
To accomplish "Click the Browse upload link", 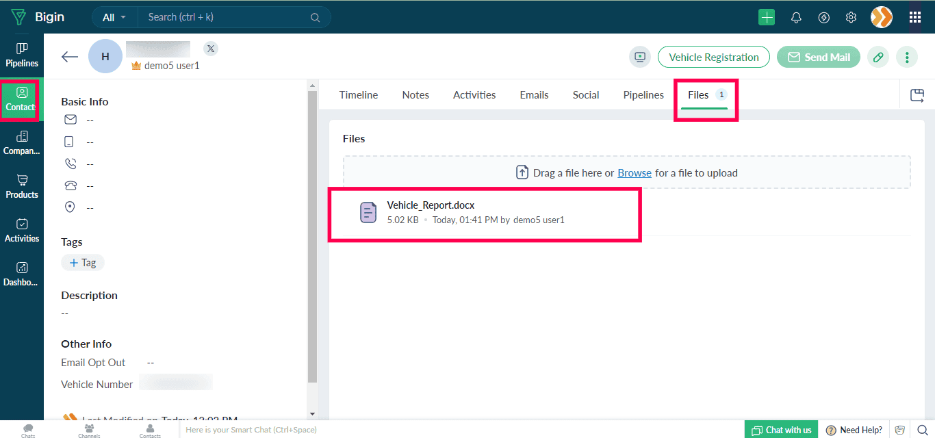I will (x=635, y=172).
